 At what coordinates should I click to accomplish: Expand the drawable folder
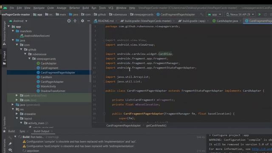pos(17,114)
